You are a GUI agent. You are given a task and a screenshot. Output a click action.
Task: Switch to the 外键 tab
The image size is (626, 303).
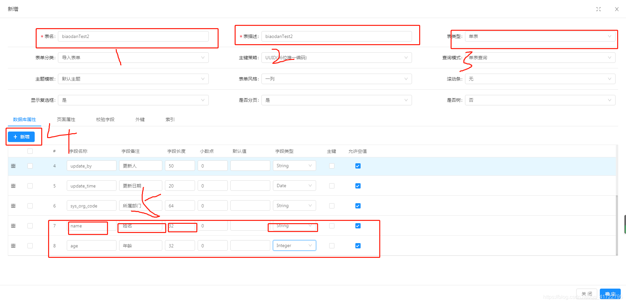(140, 119)
